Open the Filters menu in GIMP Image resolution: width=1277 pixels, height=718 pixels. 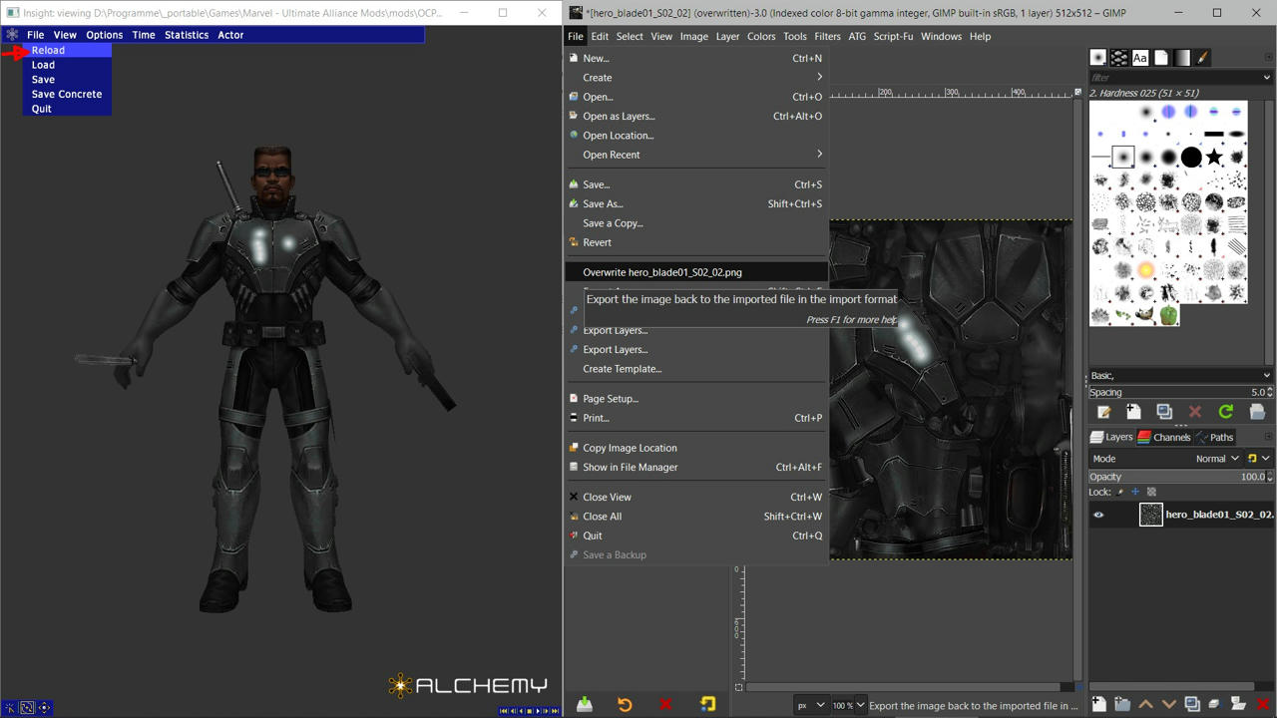[827, 36]
